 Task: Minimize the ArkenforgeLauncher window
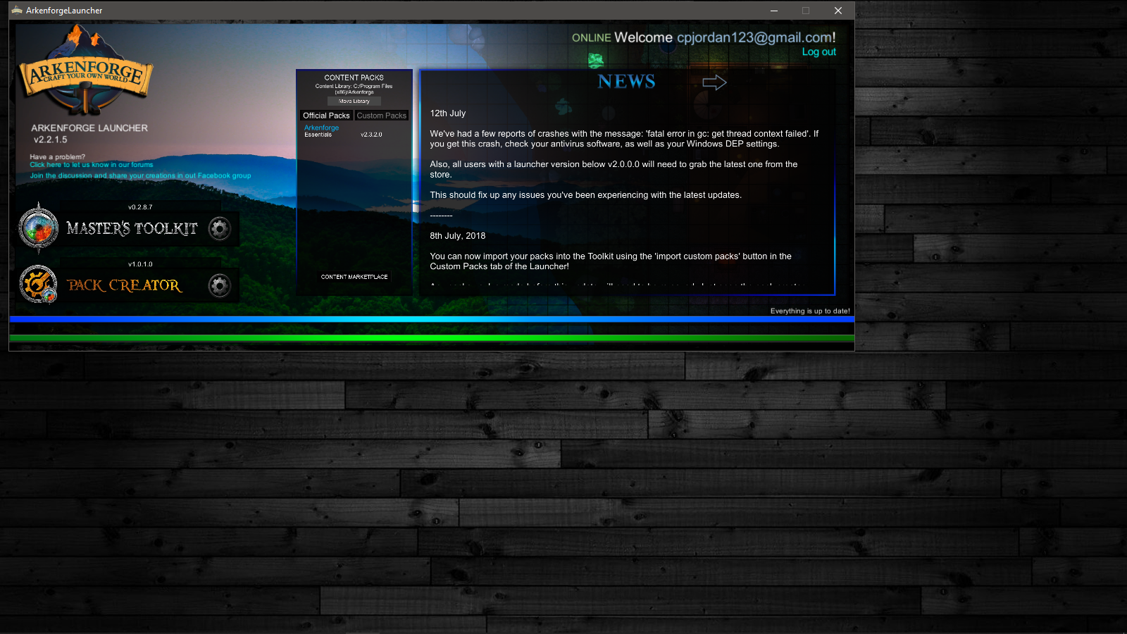click(773, 11)
